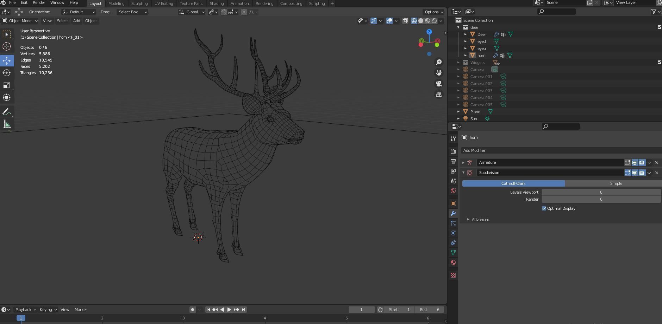Click the zoom magnifier viewport icon
The image size is (662, 324).
(x=439, y=62)
